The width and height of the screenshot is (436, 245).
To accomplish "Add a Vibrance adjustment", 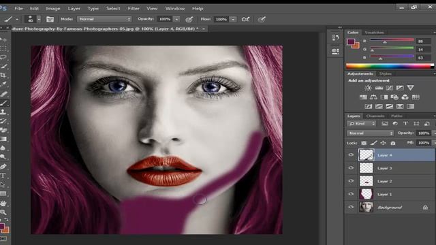I will (x=410, y=88).
